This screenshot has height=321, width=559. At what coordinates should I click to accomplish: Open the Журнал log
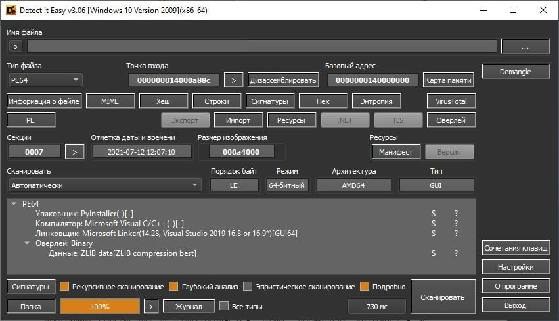[x=189, y=307]
